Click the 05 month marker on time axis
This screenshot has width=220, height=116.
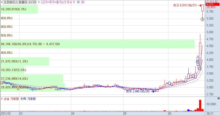coord(125,113)
